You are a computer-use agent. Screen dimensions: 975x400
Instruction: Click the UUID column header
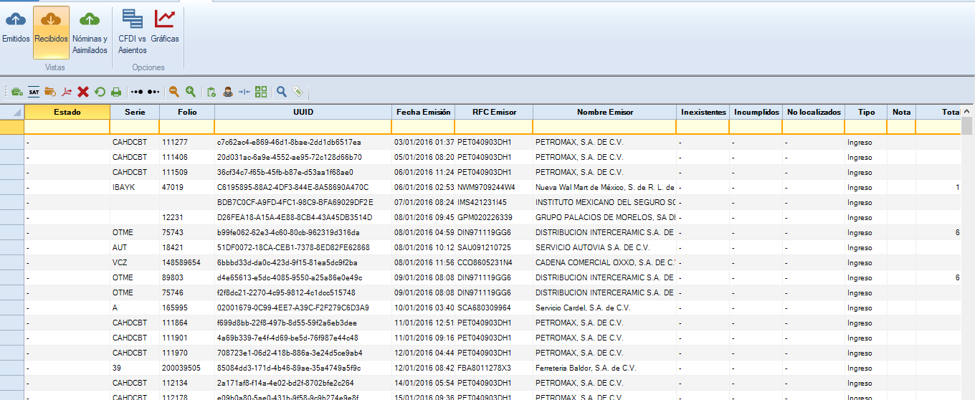click(x=303, y=112)
